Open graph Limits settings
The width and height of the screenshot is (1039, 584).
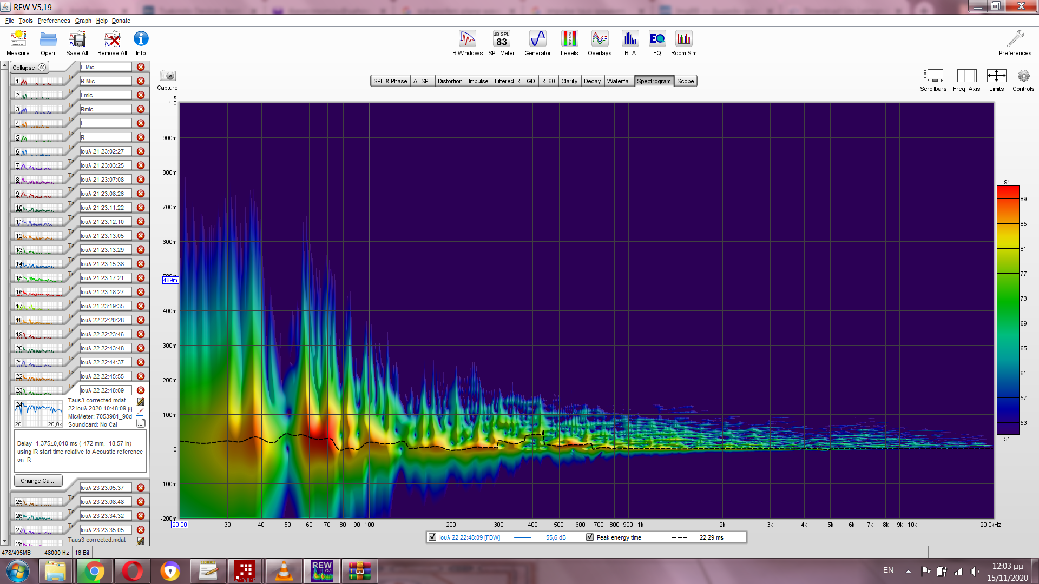point(996,76)
